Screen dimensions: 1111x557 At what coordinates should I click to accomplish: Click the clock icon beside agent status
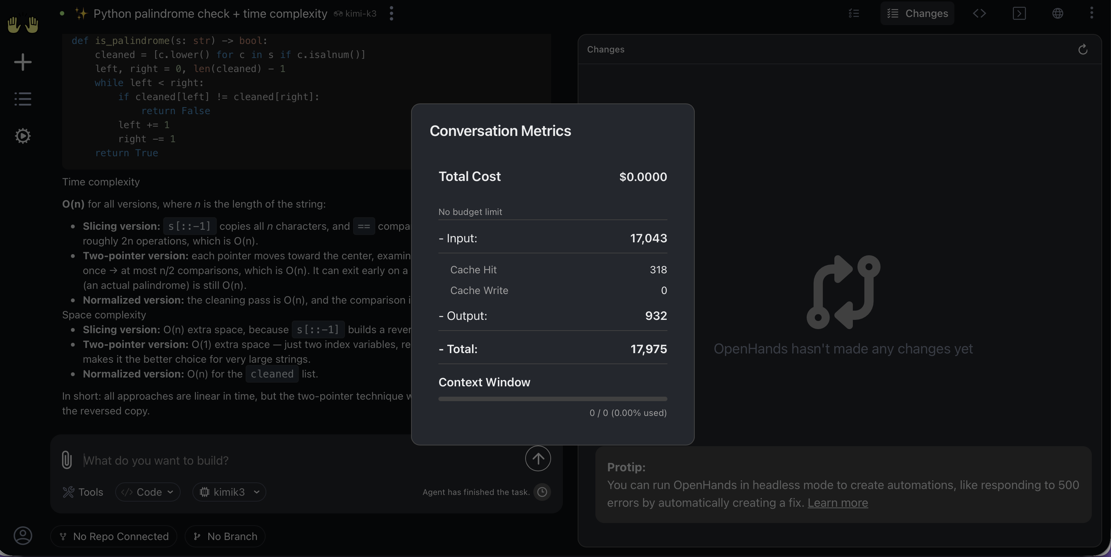click(x=542, y=492)
